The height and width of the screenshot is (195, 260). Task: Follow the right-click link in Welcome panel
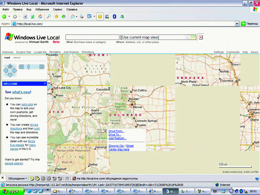(x=27, y=104)
